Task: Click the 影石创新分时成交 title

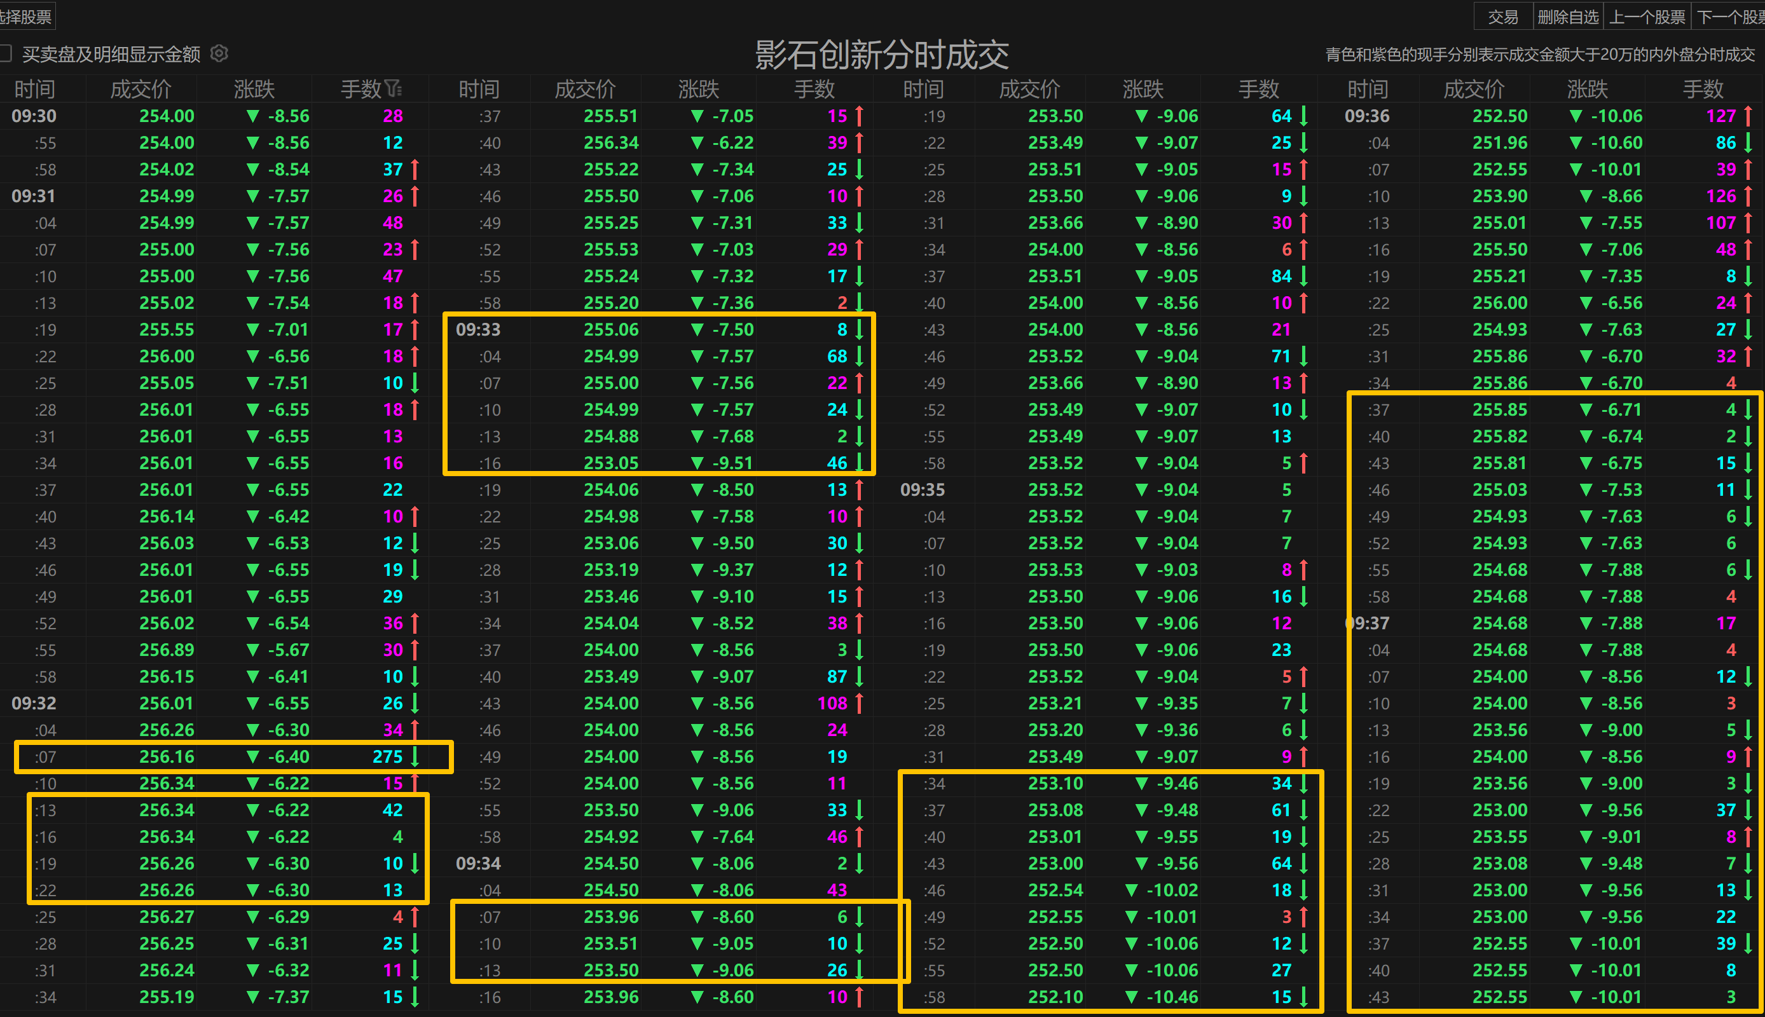Action: tap(881, 55)
